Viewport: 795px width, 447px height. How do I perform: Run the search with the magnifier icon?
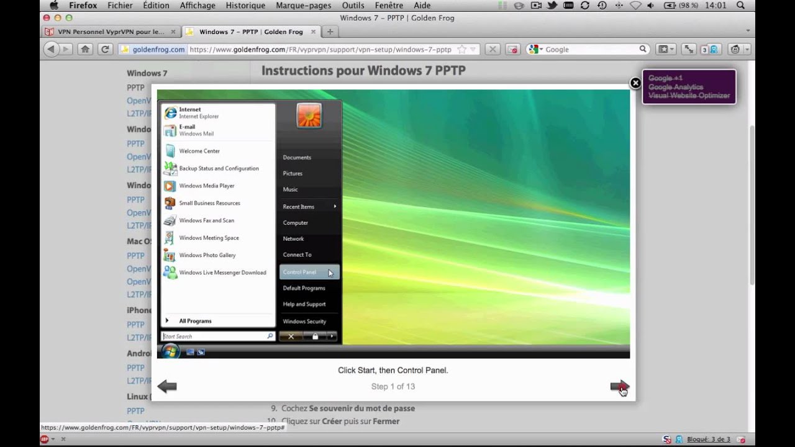tap(643, 49)
